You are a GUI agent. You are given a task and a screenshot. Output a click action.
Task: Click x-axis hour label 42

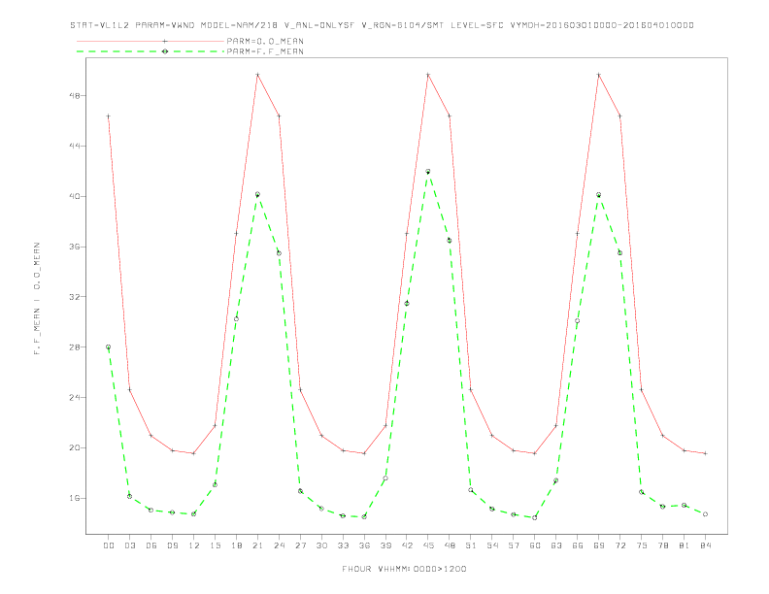407,545
